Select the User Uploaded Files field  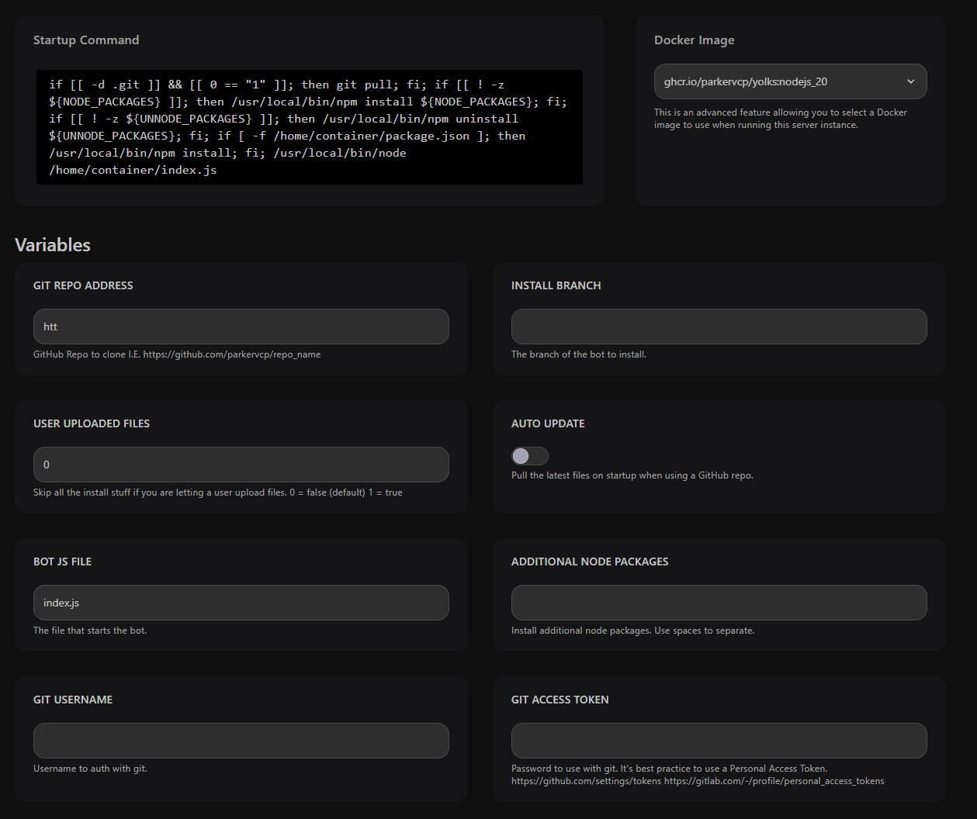[x=241, y=465]
